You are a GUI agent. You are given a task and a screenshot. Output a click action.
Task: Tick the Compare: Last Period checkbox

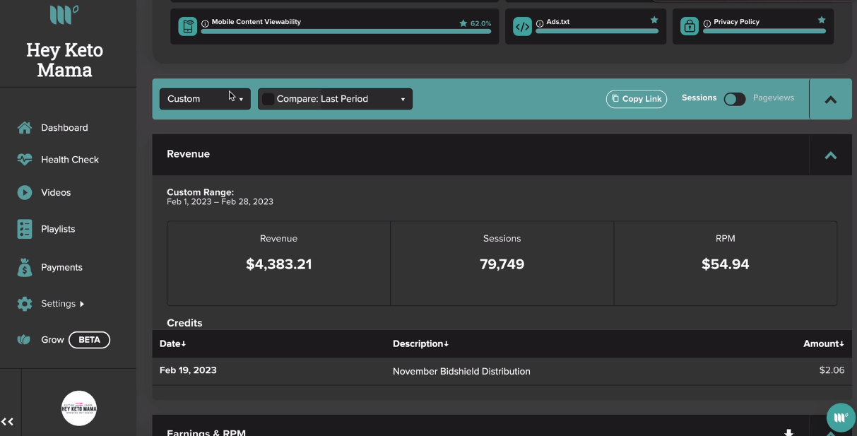click(268, 99)
